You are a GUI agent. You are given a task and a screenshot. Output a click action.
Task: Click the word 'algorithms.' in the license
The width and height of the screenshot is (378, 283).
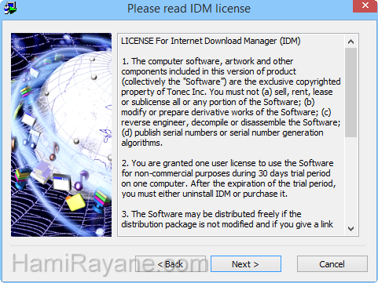(141, 143)
